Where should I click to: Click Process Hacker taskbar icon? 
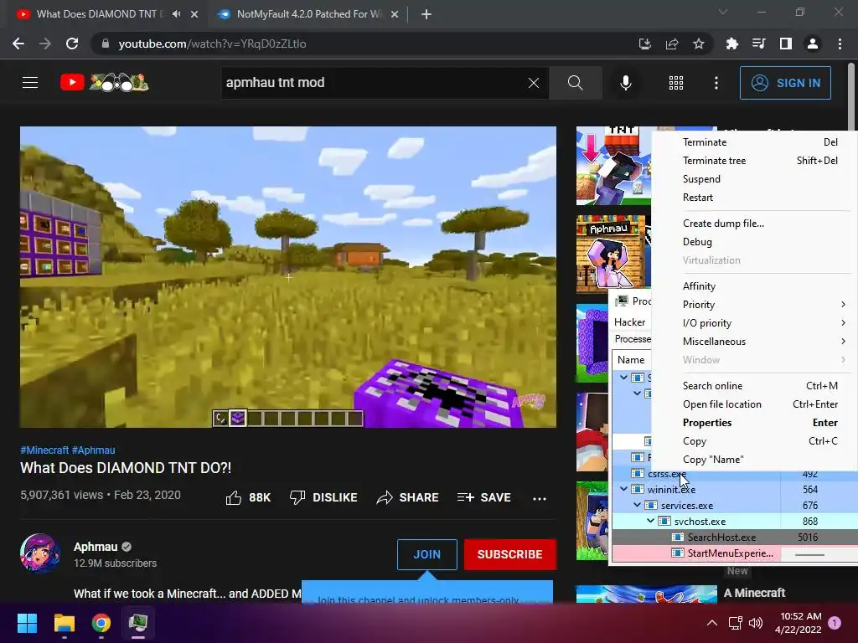coord(138,623)
